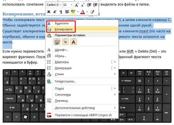Screen dimensions: 174x125
Task: Open Calibri font name dropdown
Action: (60, 5)
